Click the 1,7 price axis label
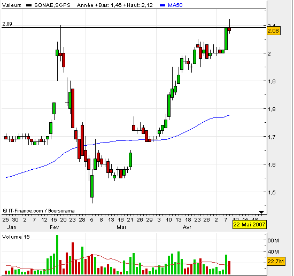Screen dimensions: 294x276 point(272,137)
